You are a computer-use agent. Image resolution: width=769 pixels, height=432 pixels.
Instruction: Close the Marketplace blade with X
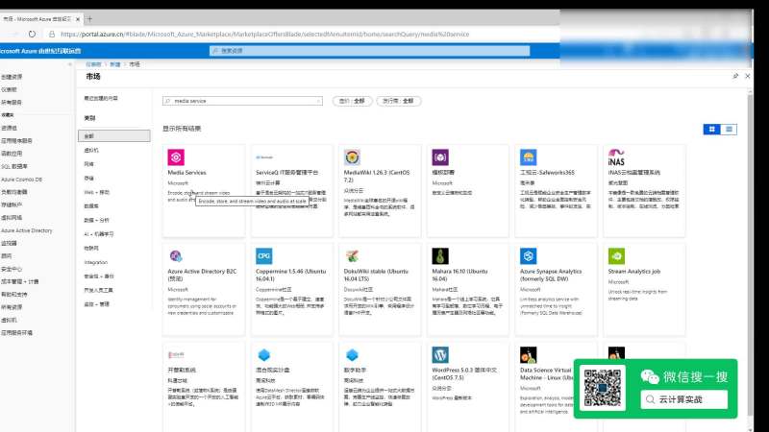(x=748, y=76)
